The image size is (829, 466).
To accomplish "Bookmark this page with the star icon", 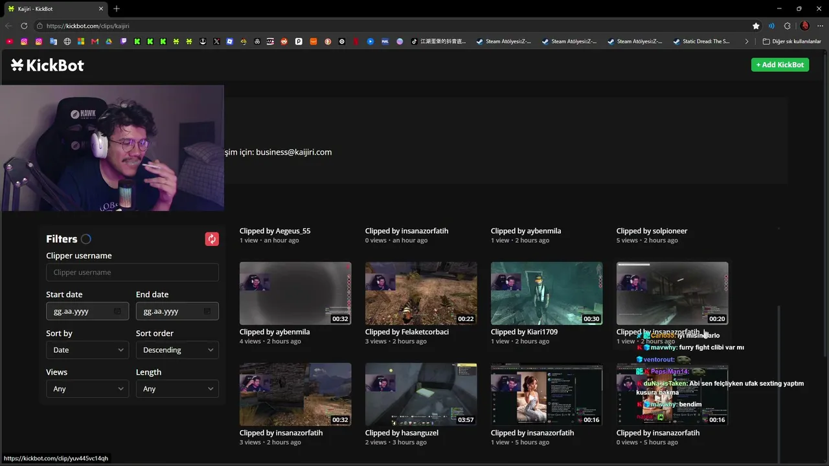I will (x=756, y=26).
